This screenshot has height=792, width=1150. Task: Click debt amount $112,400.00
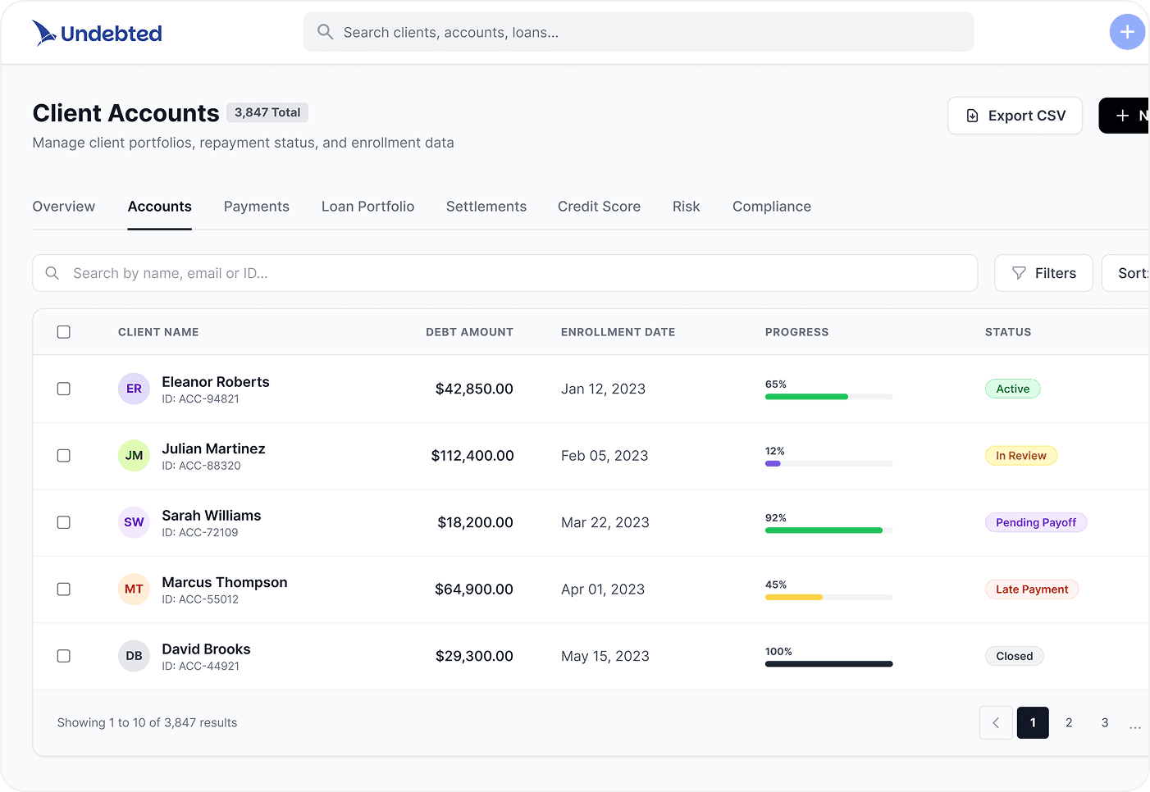tap(472, 456)
